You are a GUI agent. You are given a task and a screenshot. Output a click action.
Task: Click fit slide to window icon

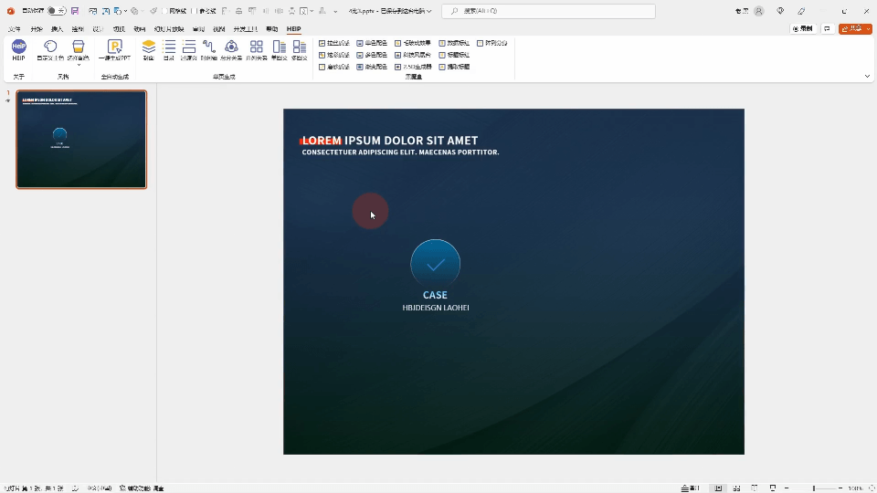click(872, 488)
